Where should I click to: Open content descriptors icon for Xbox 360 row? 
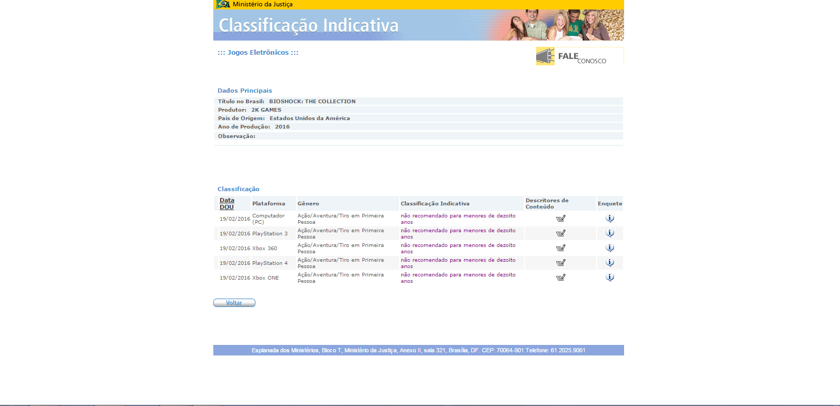[560, 248]
